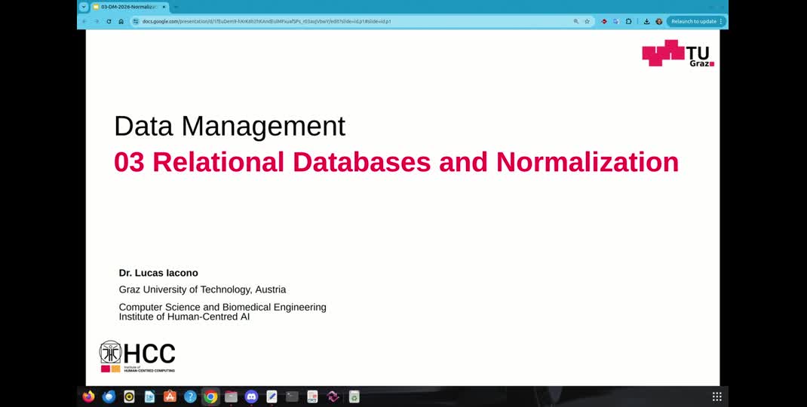Image resolution: width=807 pixels, height=407 pixels.
Task: Open the user profile avatar
Action: pyautogui.click(x=658, y=22)
